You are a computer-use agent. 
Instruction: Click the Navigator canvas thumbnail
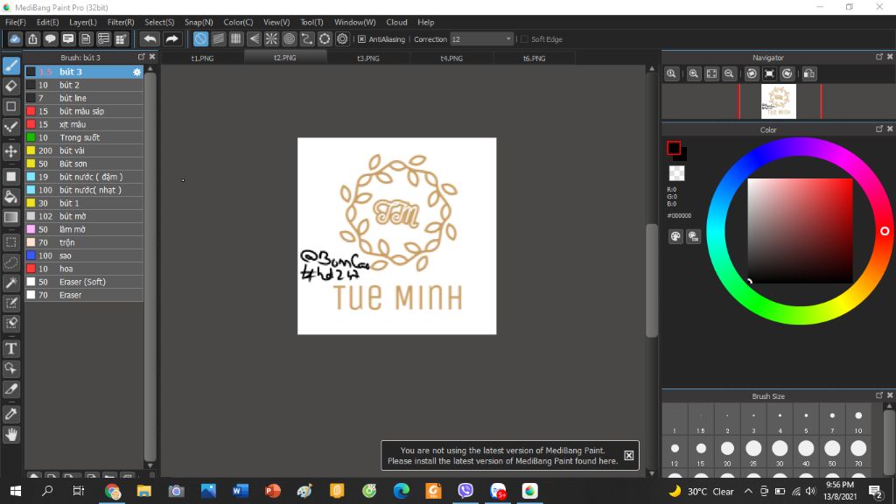coord(779,101)
